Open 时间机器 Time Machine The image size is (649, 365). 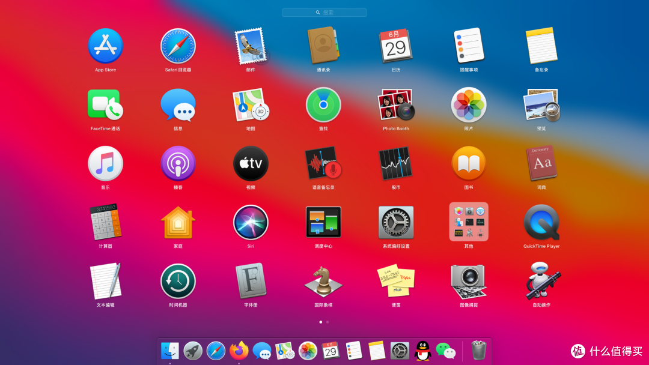pos(178,281)
